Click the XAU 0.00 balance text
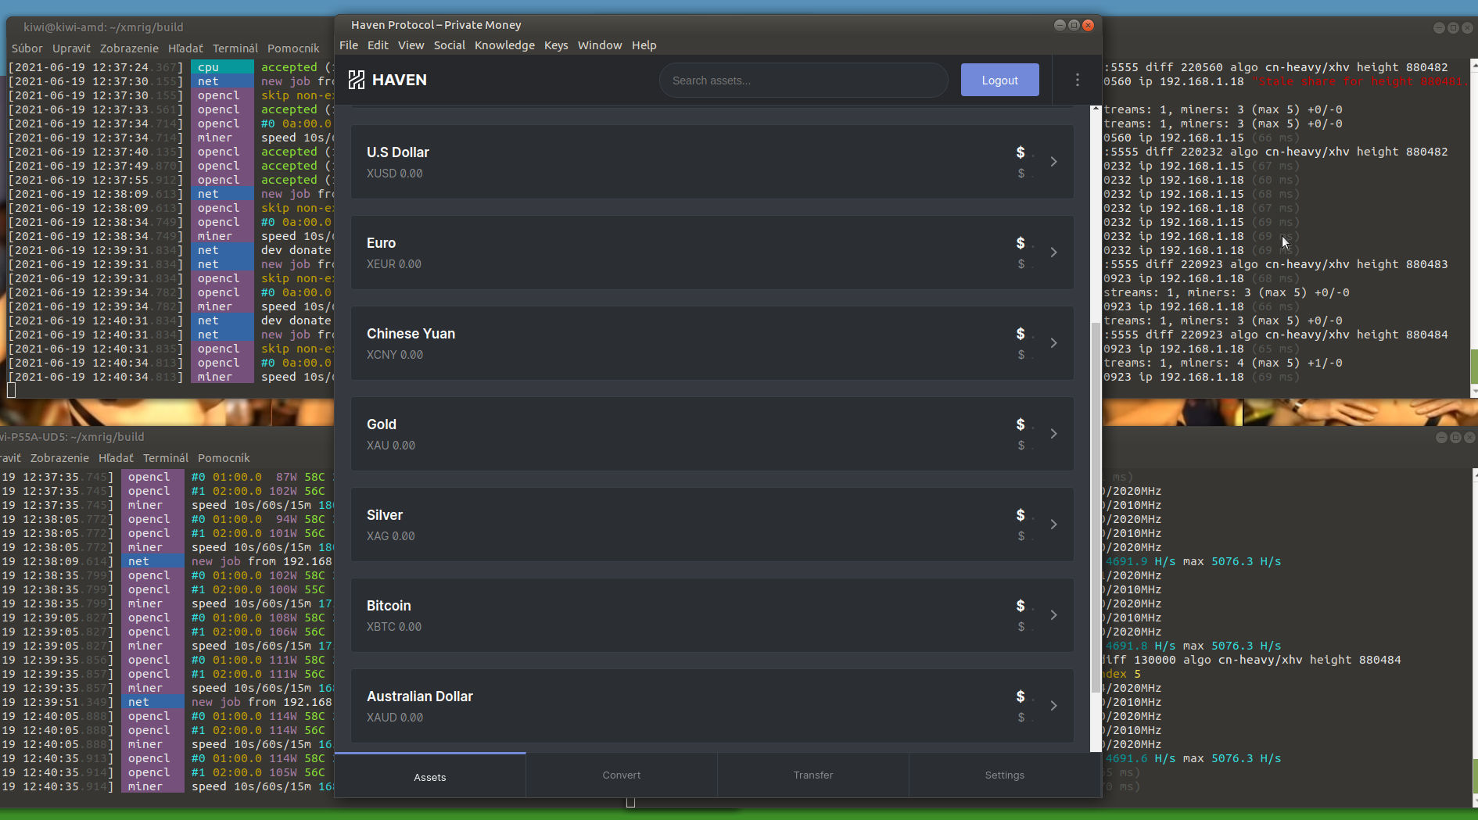This screenshot has height=820, width=1478. (x=391, y=446)
